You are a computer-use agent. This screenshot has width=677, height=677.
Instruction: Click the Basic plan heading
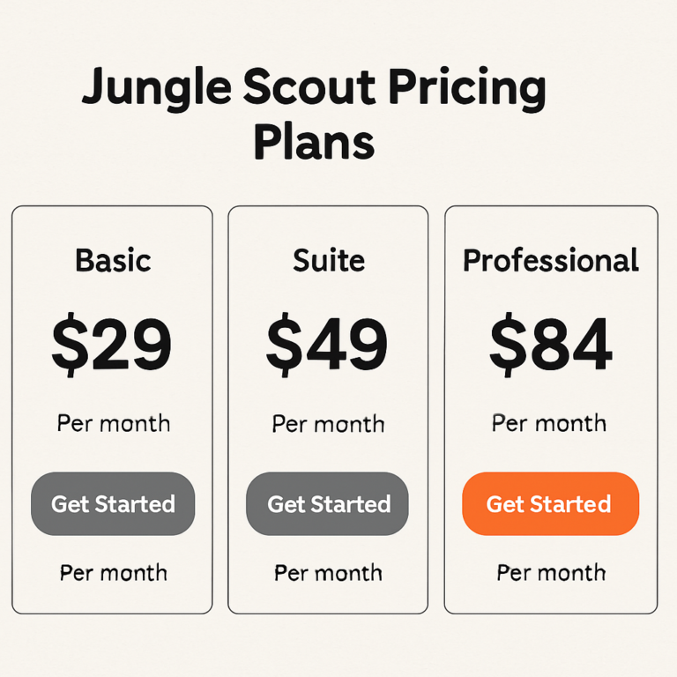[113, 261]
